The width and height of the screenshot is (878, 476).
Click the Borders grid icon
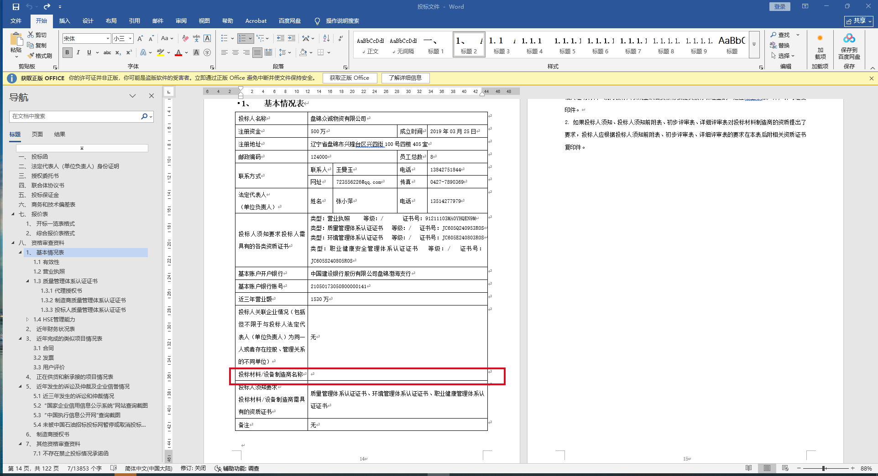coord(321,53)
